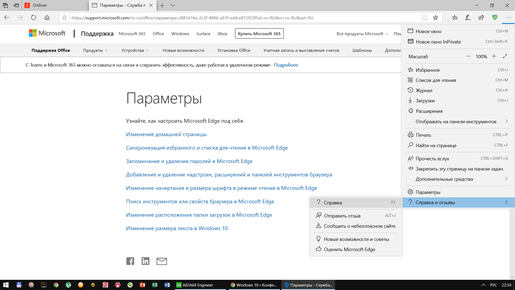Share page by email envelope icon
The image size is (515, 290).
click(x=162, y=261)
